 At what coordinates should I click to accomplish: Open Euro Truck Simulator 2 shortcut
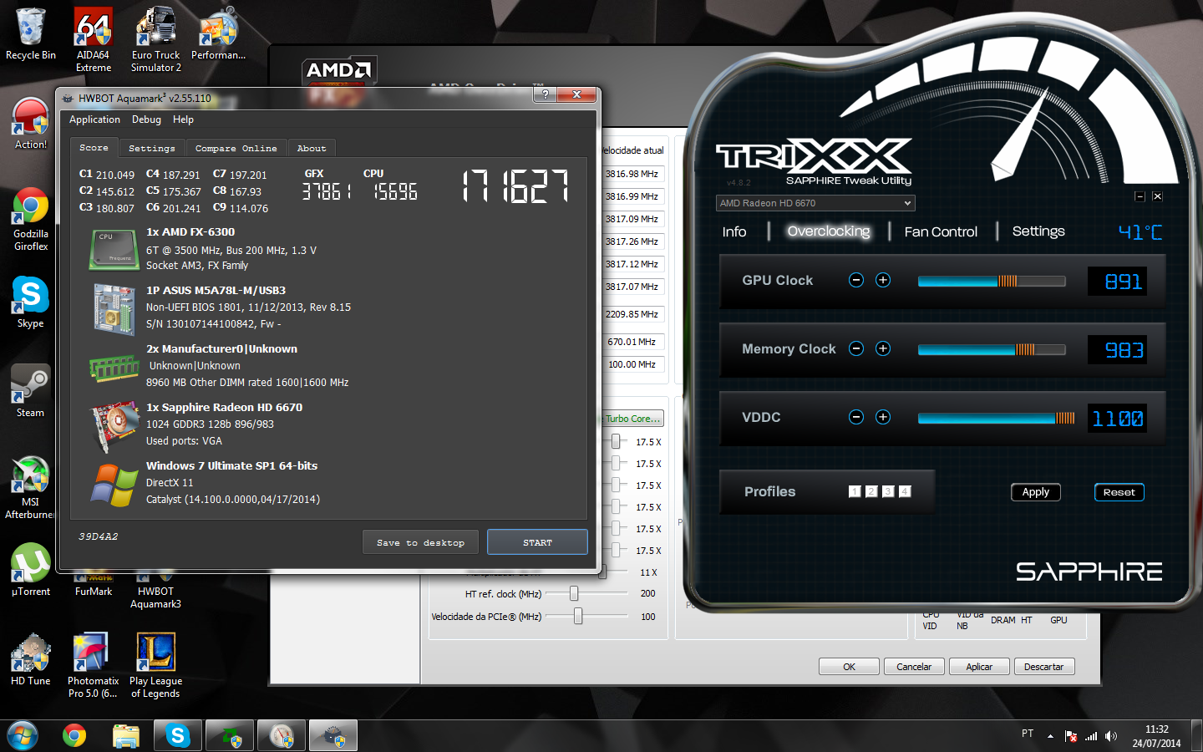155,40
